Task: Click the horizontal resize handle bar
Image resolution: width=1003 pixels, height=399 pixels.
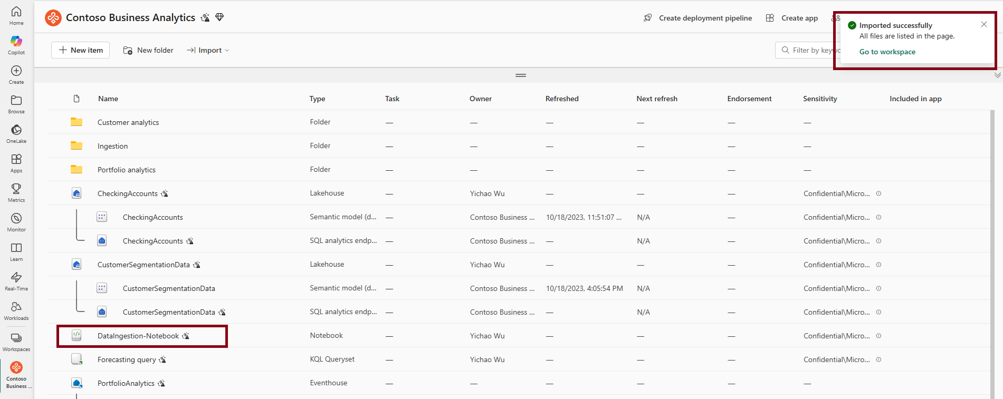Action: coord(521,75)
